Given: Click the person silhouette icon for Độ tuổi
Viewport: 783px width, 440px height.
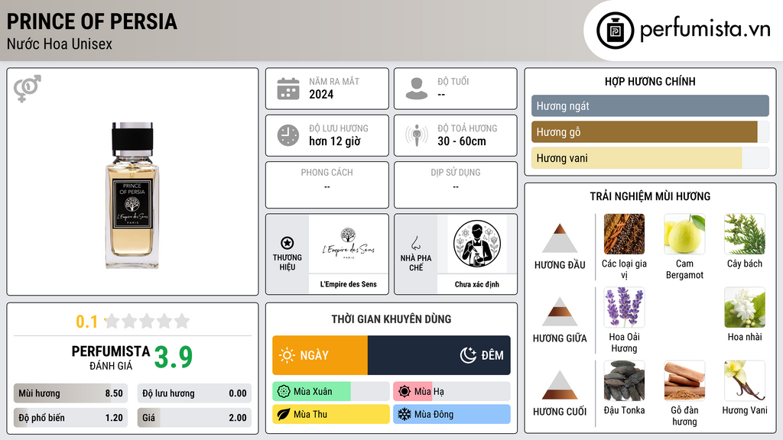Looking at the screenshot, I should click(x=417, y=89).
